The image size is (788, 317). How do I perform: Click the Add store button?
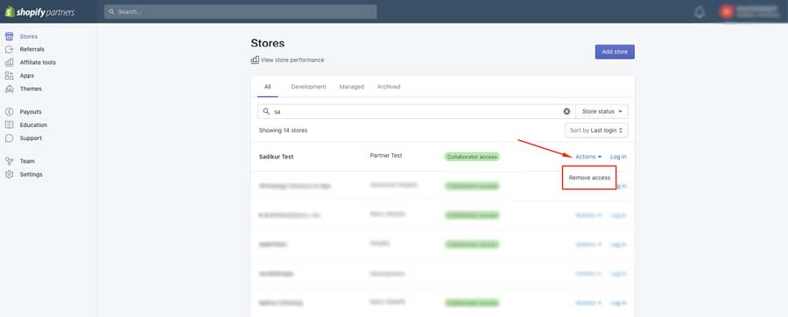pos(615,52)
